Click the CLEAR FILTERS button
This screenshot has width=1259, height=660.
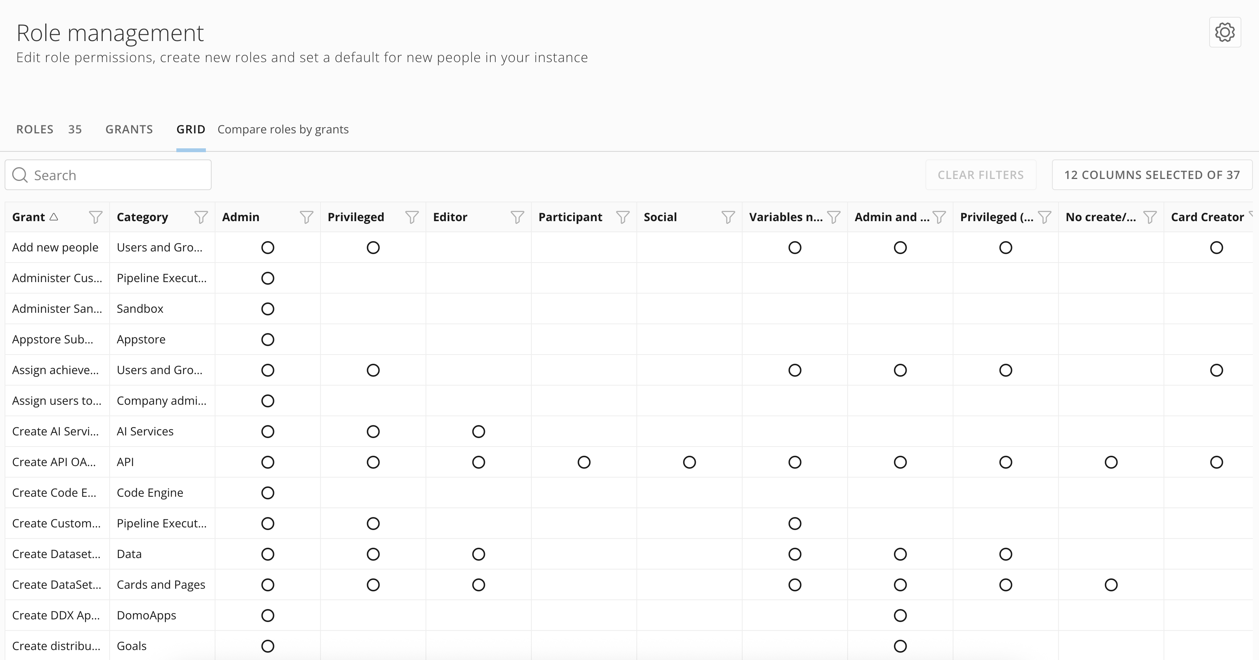point(980,174)
